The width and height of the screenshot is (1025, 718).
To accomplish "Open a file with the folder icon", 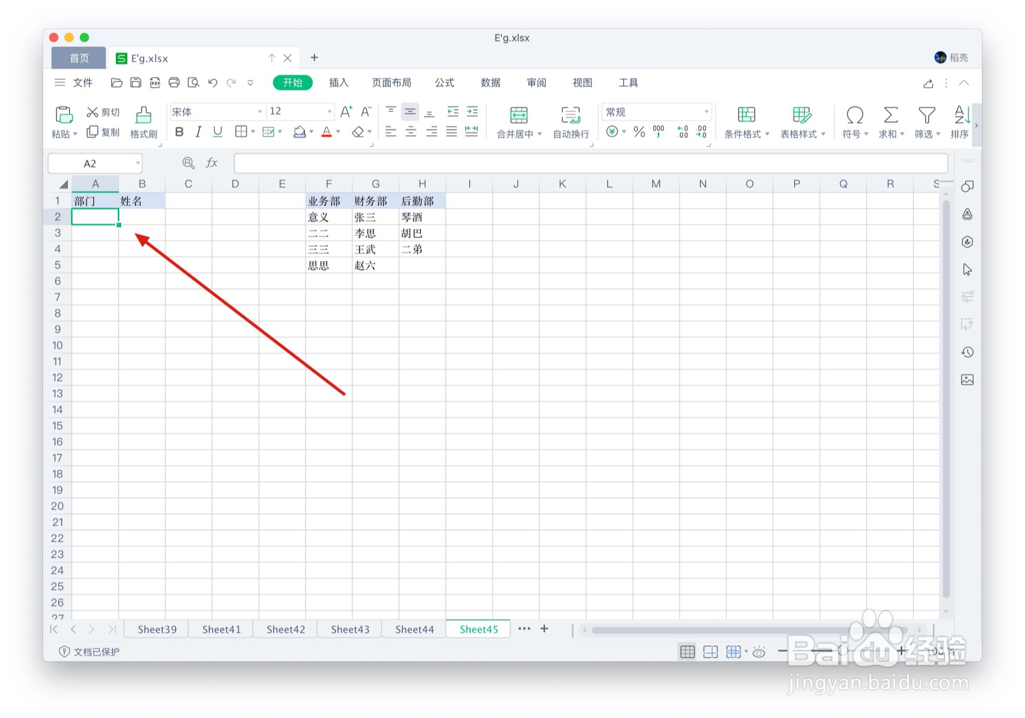I will point(117,83).
